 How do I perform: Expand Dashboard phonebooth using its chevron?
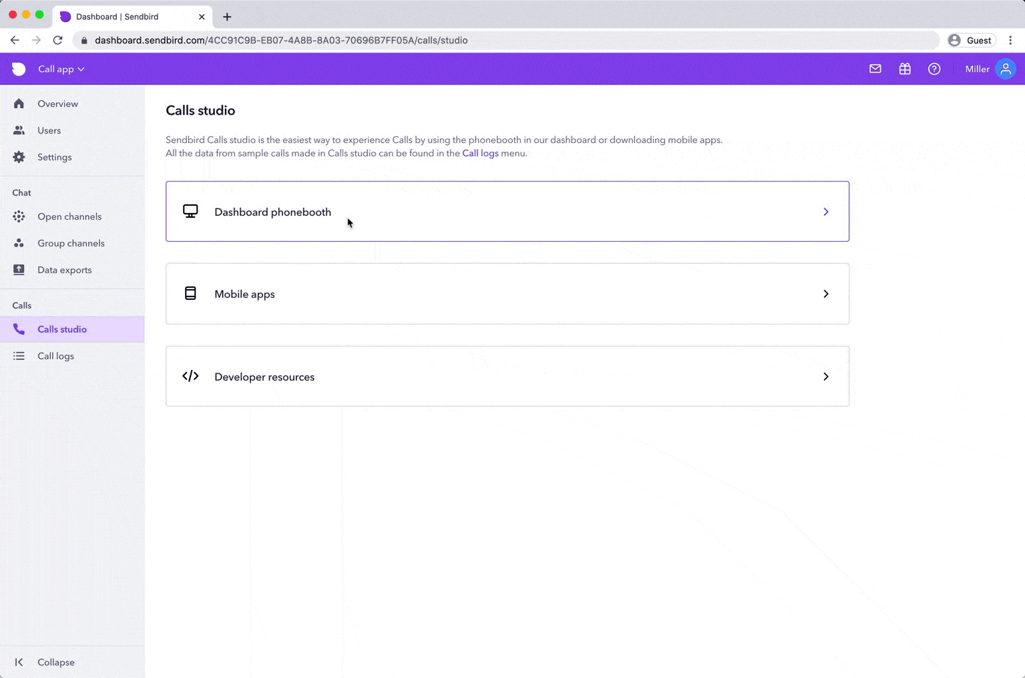(x=826, y=212)
